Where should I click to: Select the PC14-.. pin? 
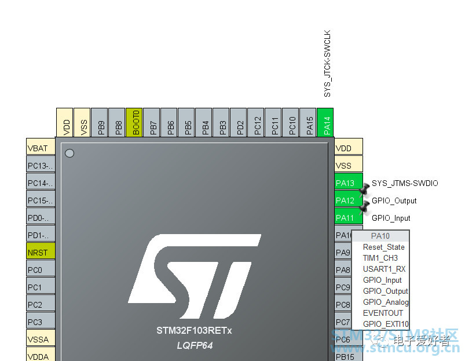(41, 181)
